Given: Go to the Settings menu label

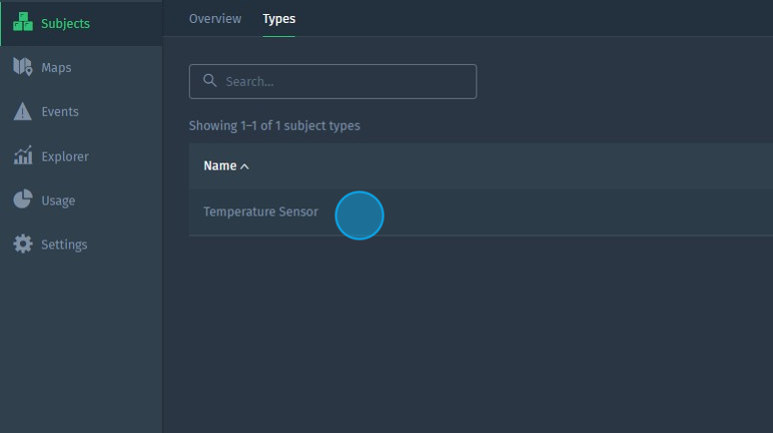Looking at the screenshot, I should (64, 244).
